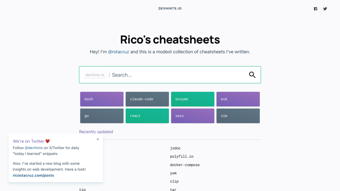Visit ricostacruz.com/posts blog link
This screenshot has height=191, width=340.
pyautogui.click(x=33, y=175)
